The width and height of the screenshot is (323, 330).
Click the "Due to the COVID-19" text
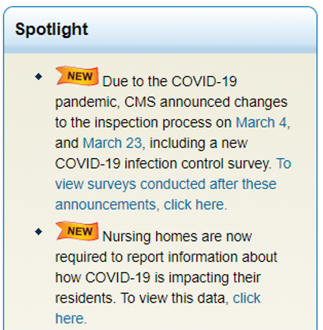click(170, 81)
